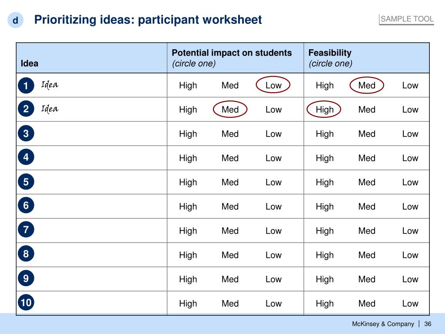The height and width of the screenshot is (334, 445).
Task: Click the blue number 3 circle icon
Action: [26, 134]
